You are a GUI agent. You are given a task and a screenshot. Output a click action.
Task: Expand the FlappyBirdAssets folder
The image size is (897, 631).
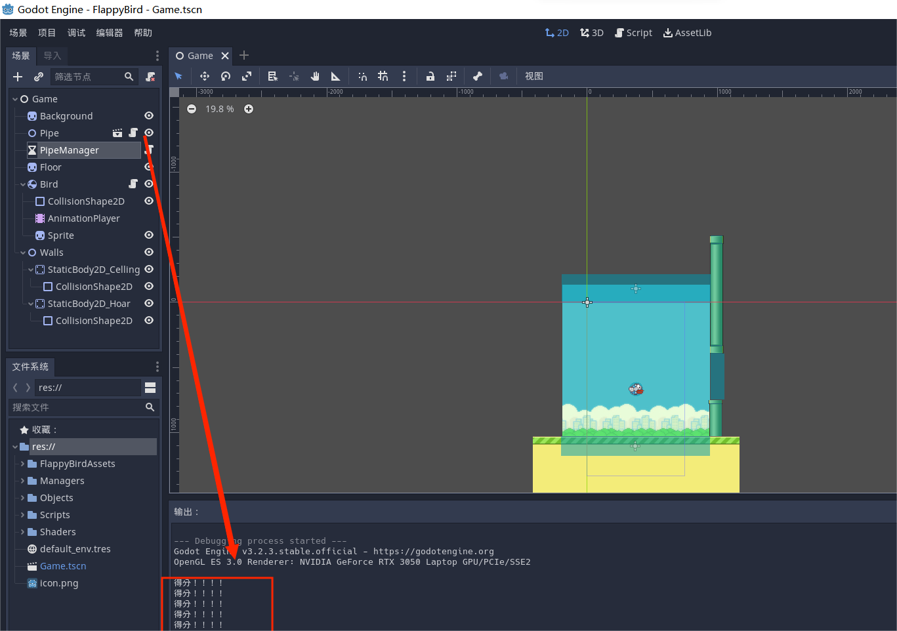click(23, 464)
